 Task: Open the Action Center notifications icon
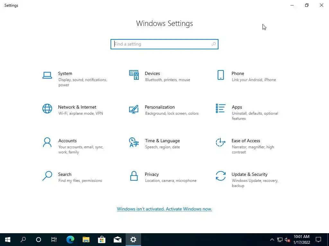(x=318, y=240)
